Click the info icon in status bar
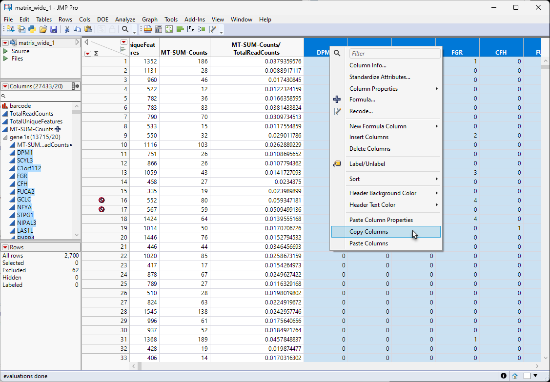Viewport: 550px width, 382px height. tap(503, 376)
